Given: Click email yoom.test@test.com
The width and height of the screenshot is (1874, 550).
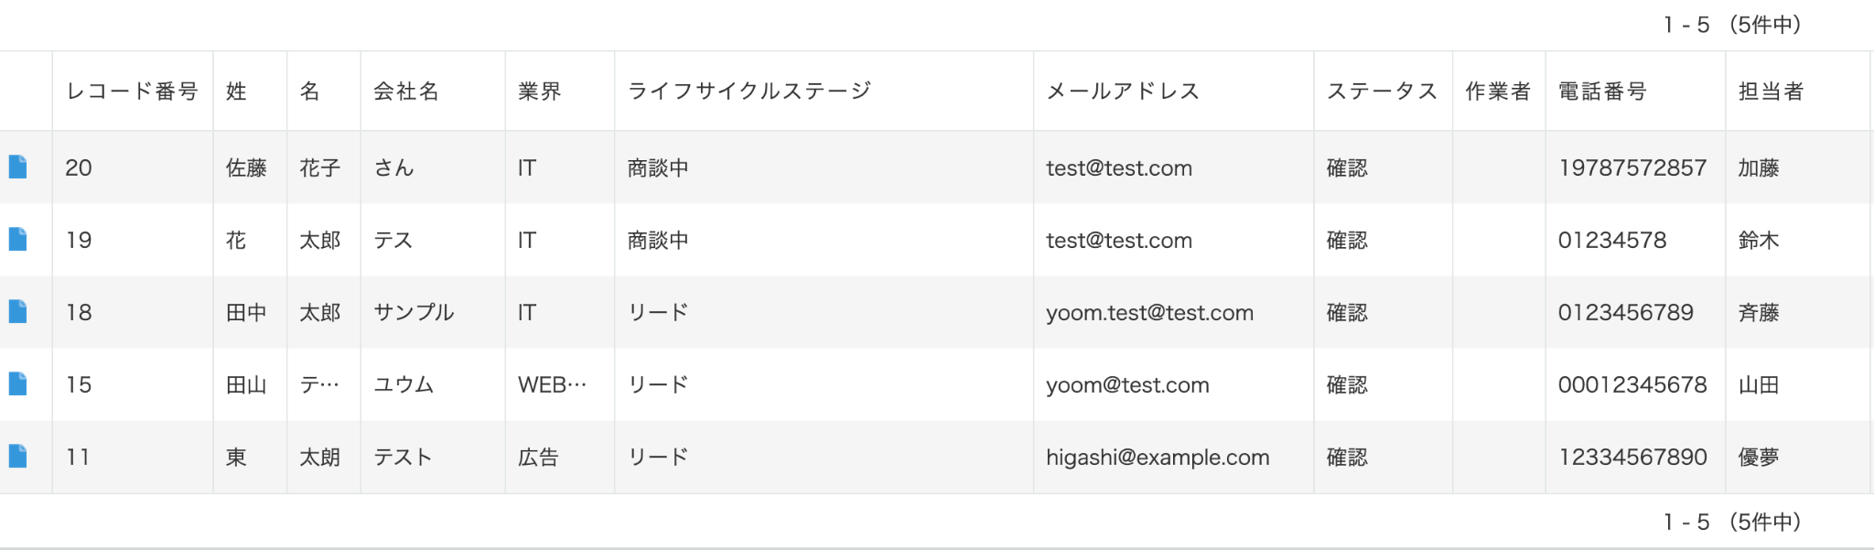Looking at the screenshot, I should coord(1149,313).
